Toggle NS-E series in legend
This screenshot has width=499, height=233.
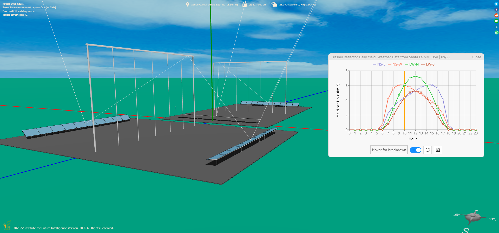[x=379, y=64]
